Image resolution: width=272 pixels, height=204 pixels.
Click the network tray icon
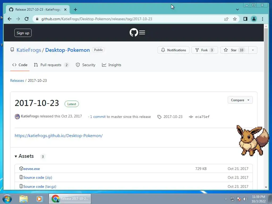click(x=232, y=199)
